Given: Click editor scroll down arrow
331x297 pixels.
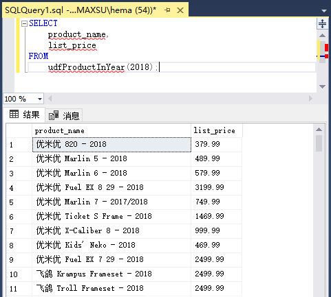Looking at the screenshot, I should point(322,86).
